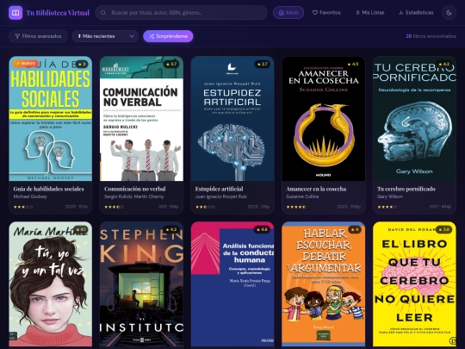The image size is (465, 349).
Task: Click the rating badge on Tu cerebro pornificado cover
Action: [x=444, y=64]
